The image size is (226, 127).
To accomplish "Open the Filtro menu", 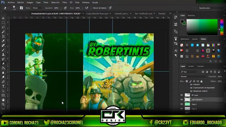I will point(65,2).
